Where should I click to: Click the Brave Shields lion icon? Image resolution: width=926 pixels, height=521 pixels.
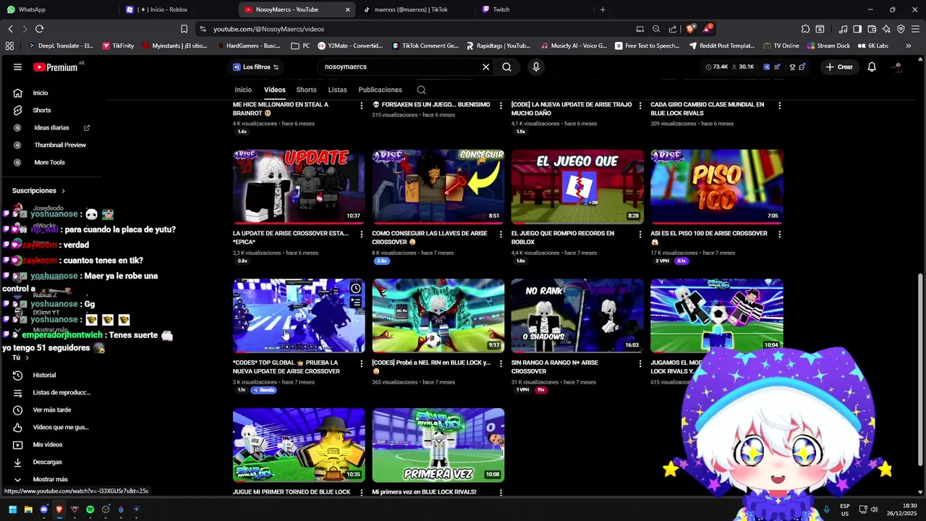[691, 29]
